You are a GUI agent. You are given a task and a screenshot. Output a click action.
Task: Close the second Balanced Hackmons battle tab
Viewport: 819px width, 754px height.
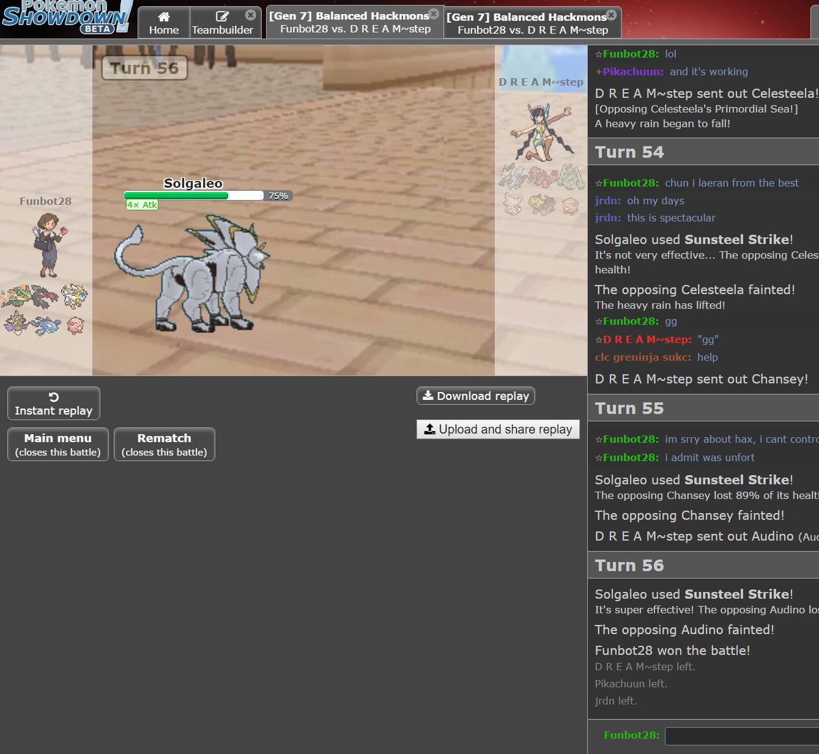pos(611,15)
